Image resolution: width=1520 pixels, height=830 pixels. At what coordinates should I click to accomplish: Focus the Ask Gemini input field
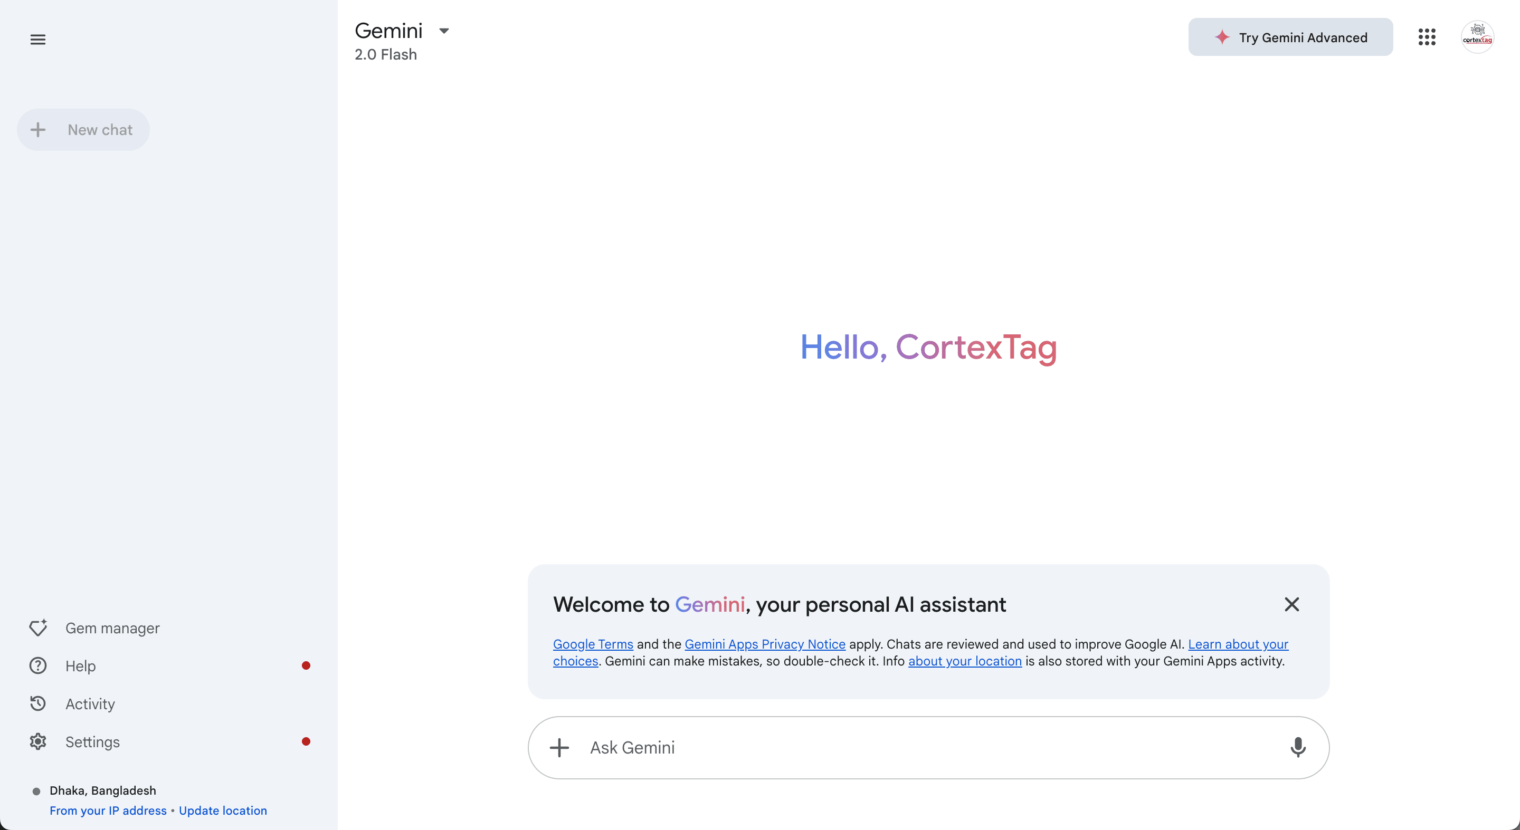pyautogui.click(x=928, y=747)
